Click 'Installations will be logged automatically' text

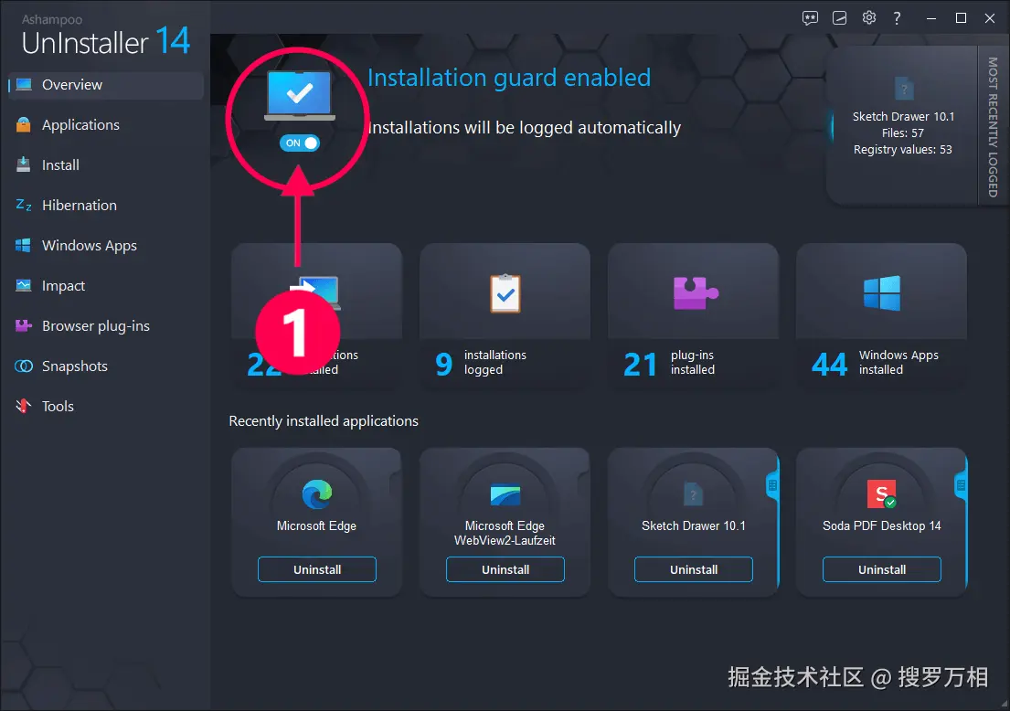click(525, 128)
